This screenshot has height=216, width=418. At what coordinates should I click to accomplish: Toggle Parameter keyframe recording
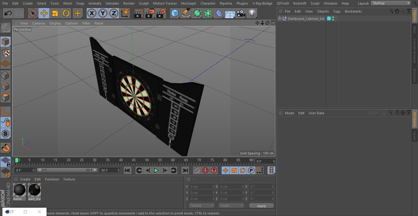tap(251, 170)
